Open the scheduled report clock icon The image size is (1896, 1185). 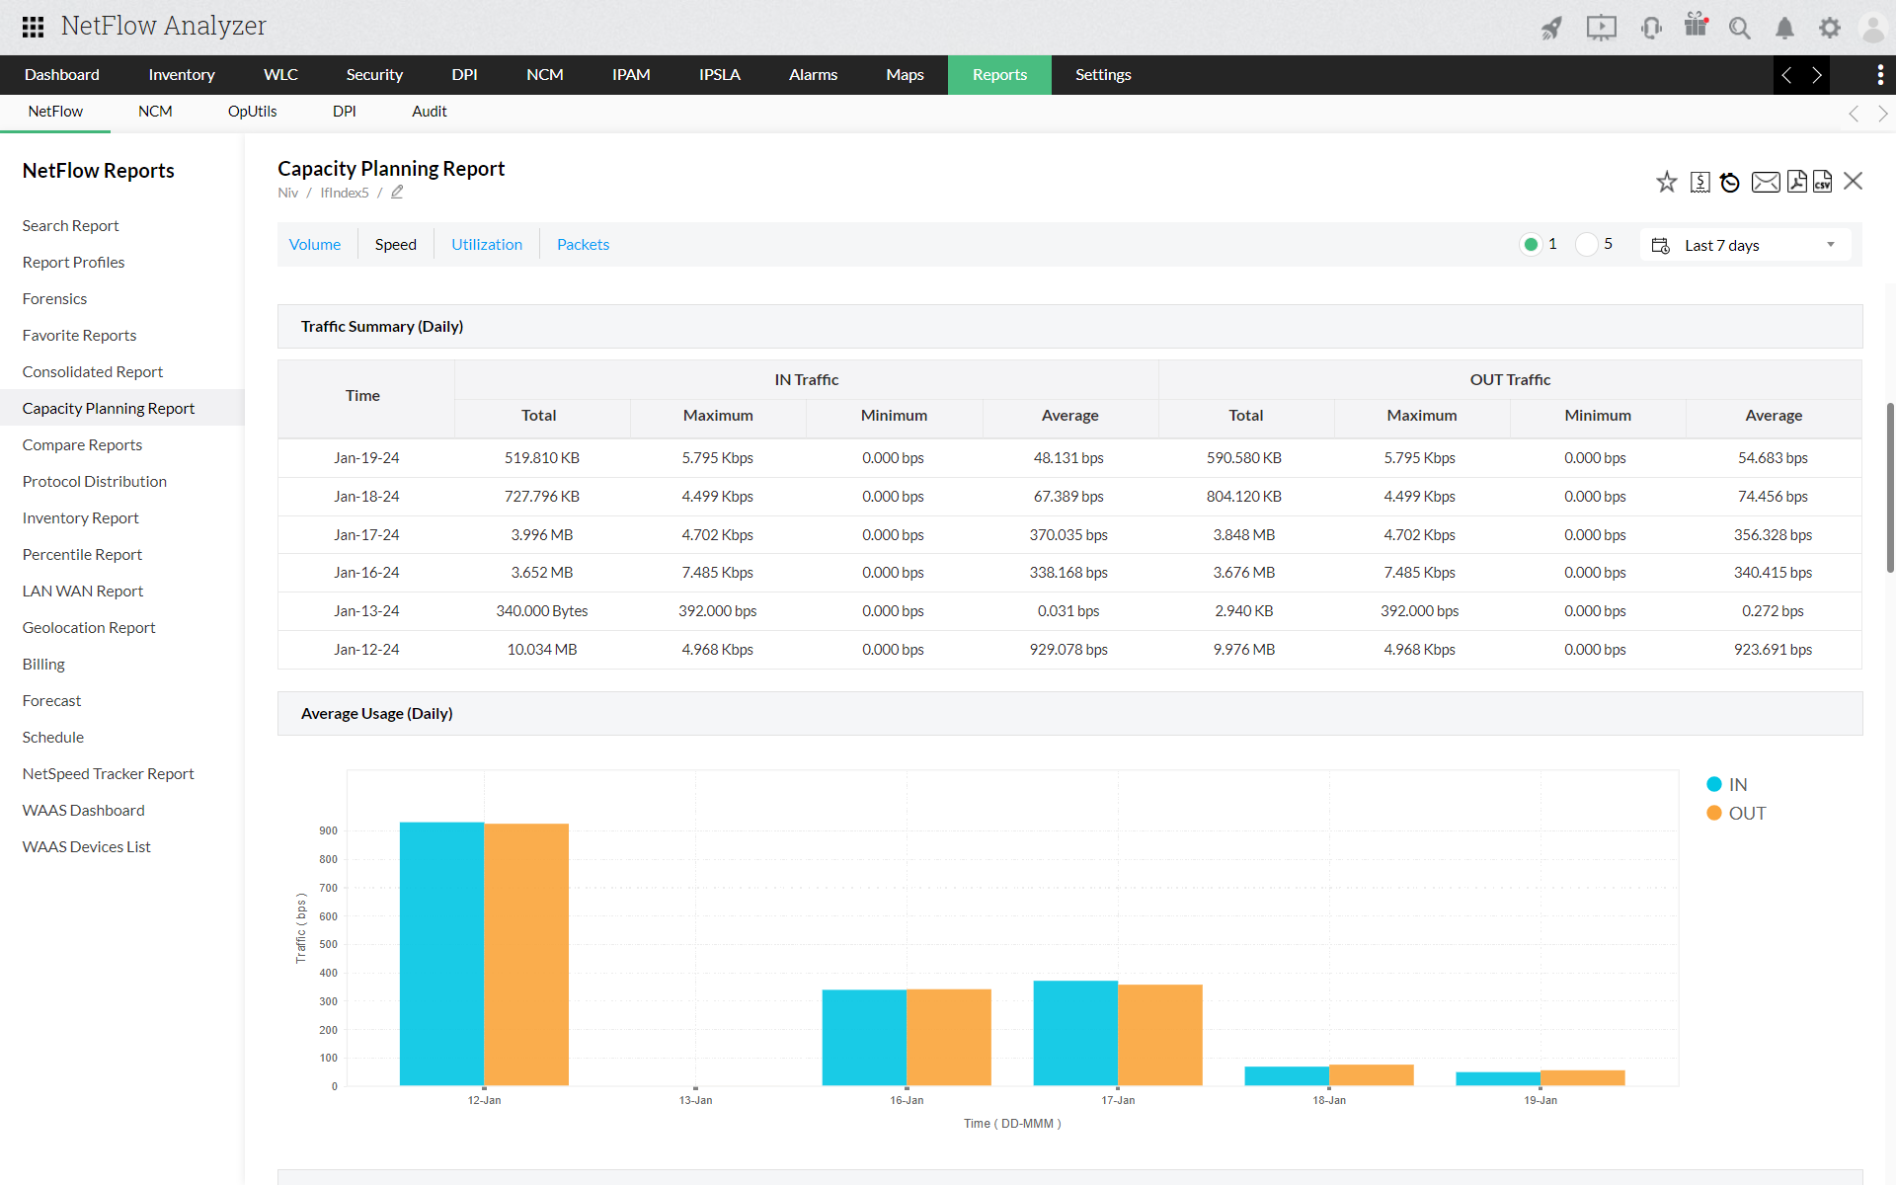(1729, 182)
